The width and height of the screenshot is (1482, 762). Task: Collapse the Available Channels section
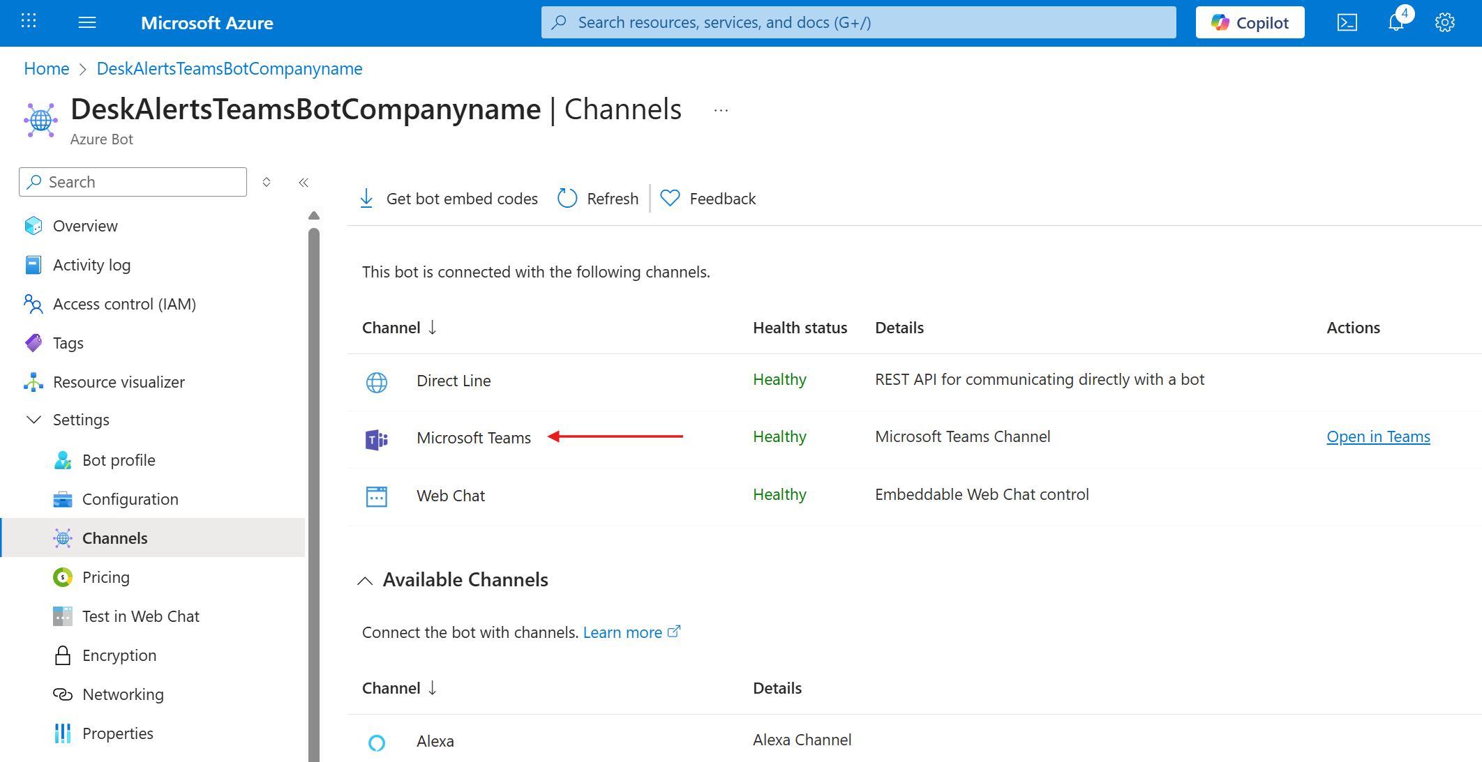(366, 579)
